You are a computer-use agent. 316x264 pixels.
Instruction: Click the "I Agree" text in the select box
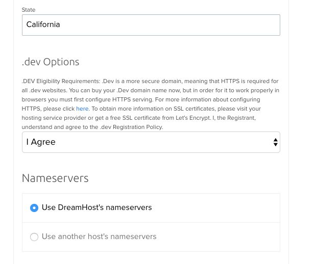click(x=41, y=142)
